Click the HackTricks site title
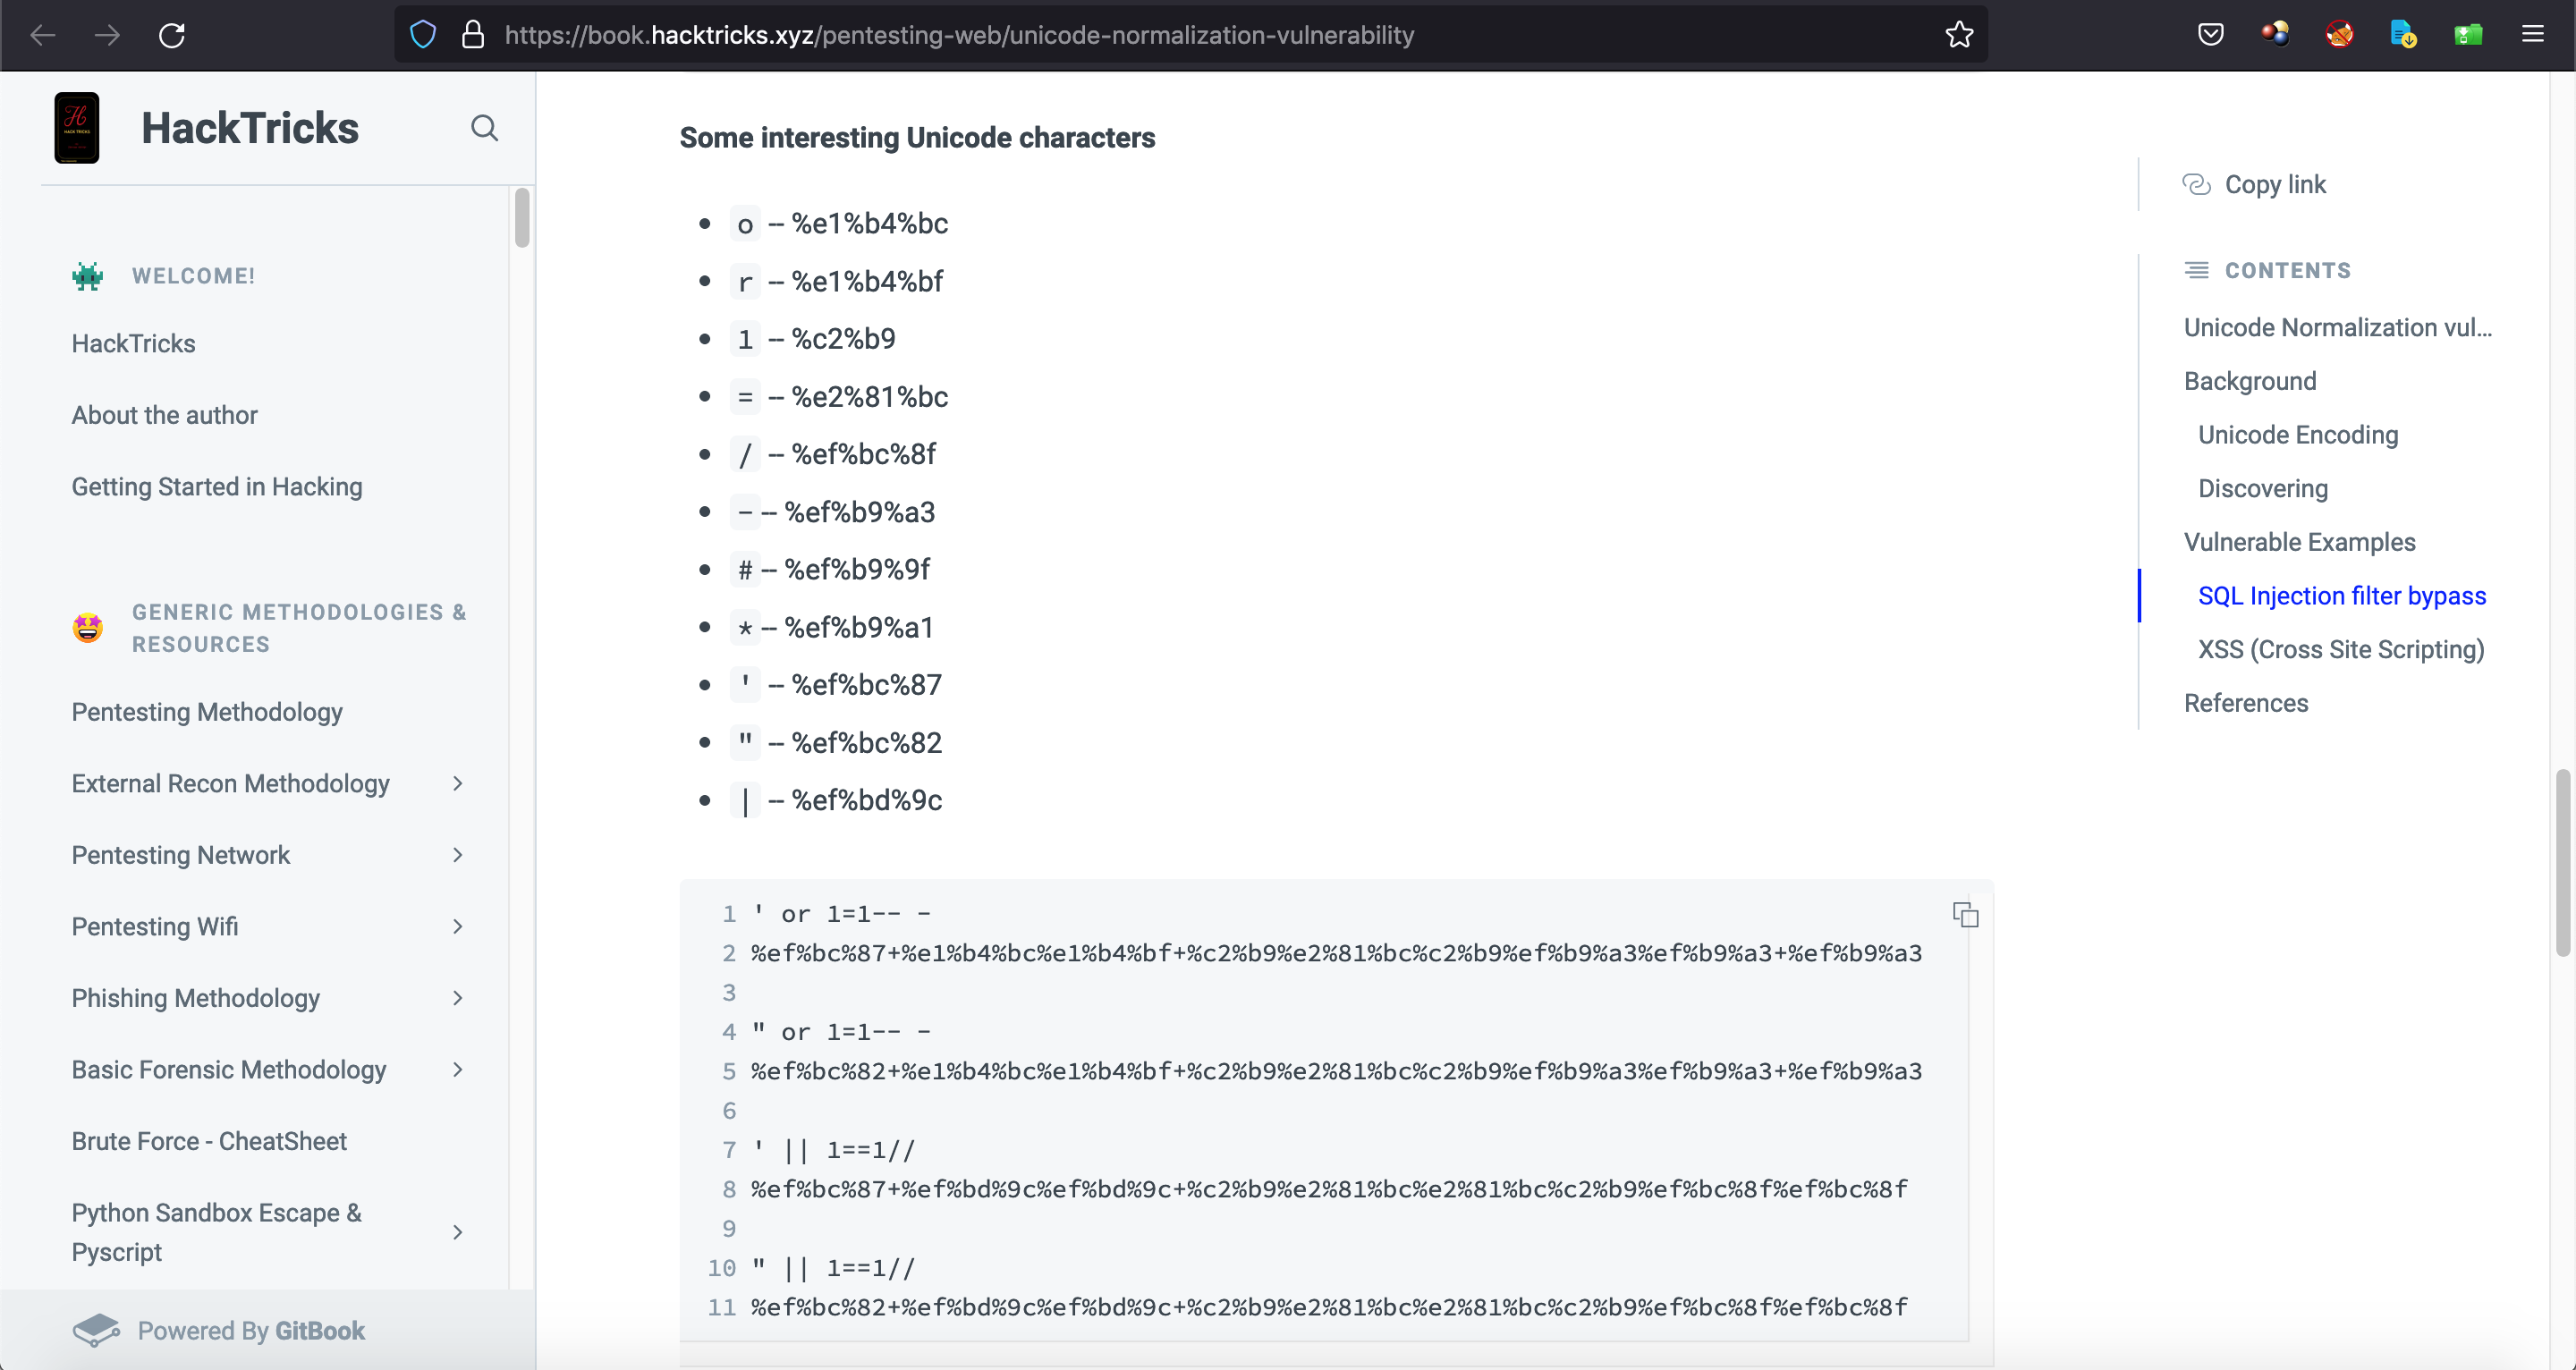The height and width of the screenshot is (1370, 2576). point(249,128)
